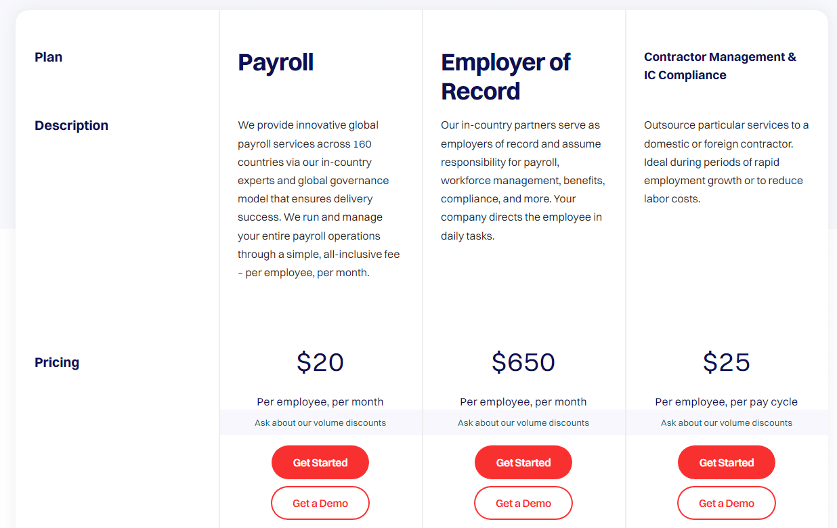
Task: Click the Plan row label
Action: 48,57
